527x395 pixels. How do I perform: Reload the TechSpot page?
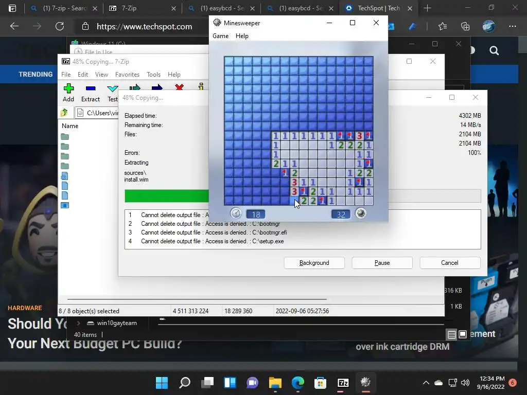60,26
